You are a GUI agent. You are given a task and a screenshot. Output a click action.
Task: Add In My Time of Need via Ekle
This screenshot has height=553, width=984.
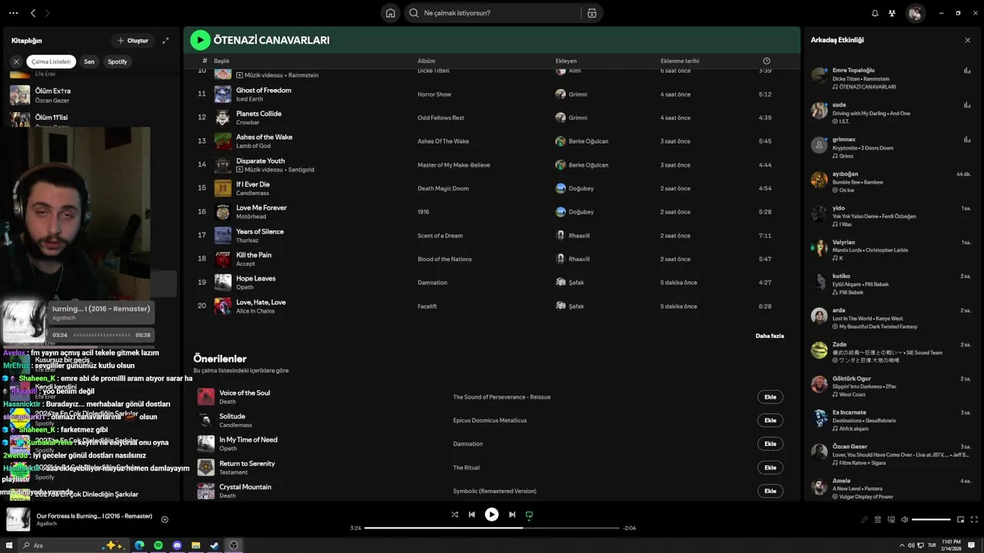(x=770, y=444)
